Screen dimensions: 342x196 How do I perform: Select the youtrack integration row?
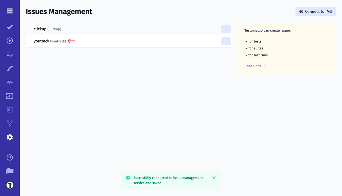120,41
